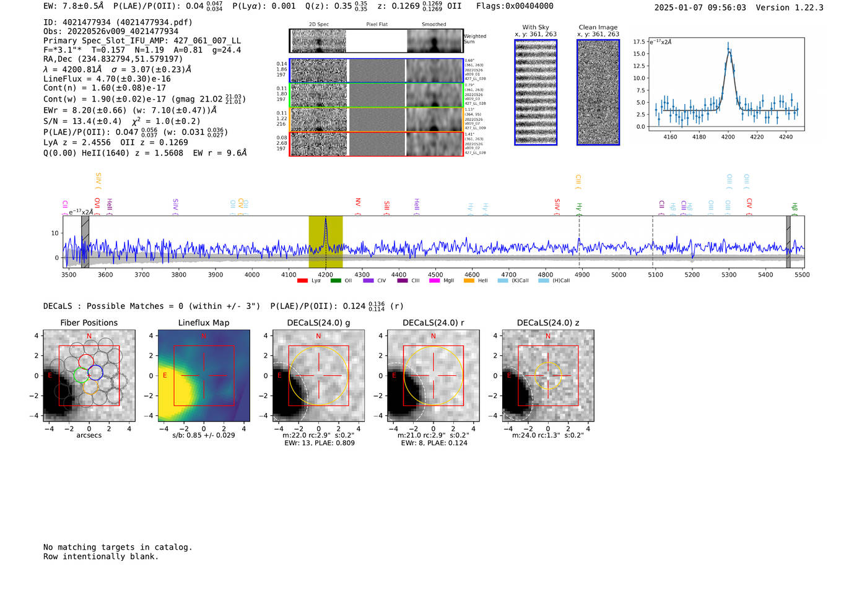
Task: Click the hatched gray band near 3550 Å
Action: click(x=85, y=241)
